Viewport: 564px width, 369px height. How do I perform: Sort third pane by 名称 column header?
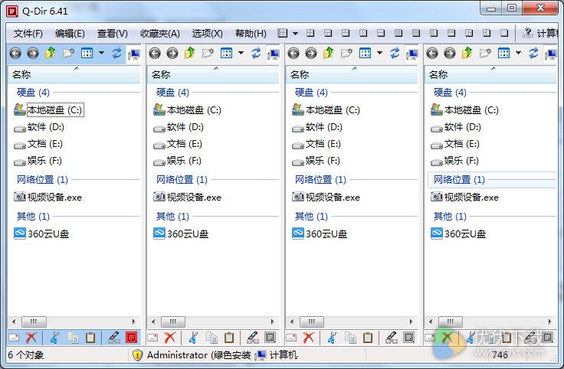pos(352,74)
